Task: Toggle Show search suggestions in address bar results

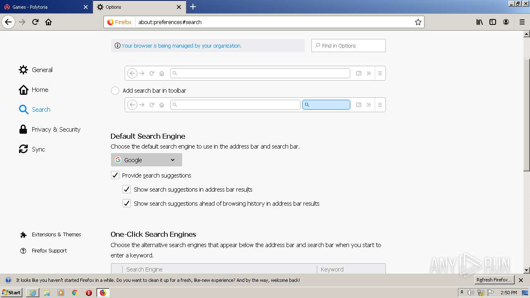Action: click(127, 190)
